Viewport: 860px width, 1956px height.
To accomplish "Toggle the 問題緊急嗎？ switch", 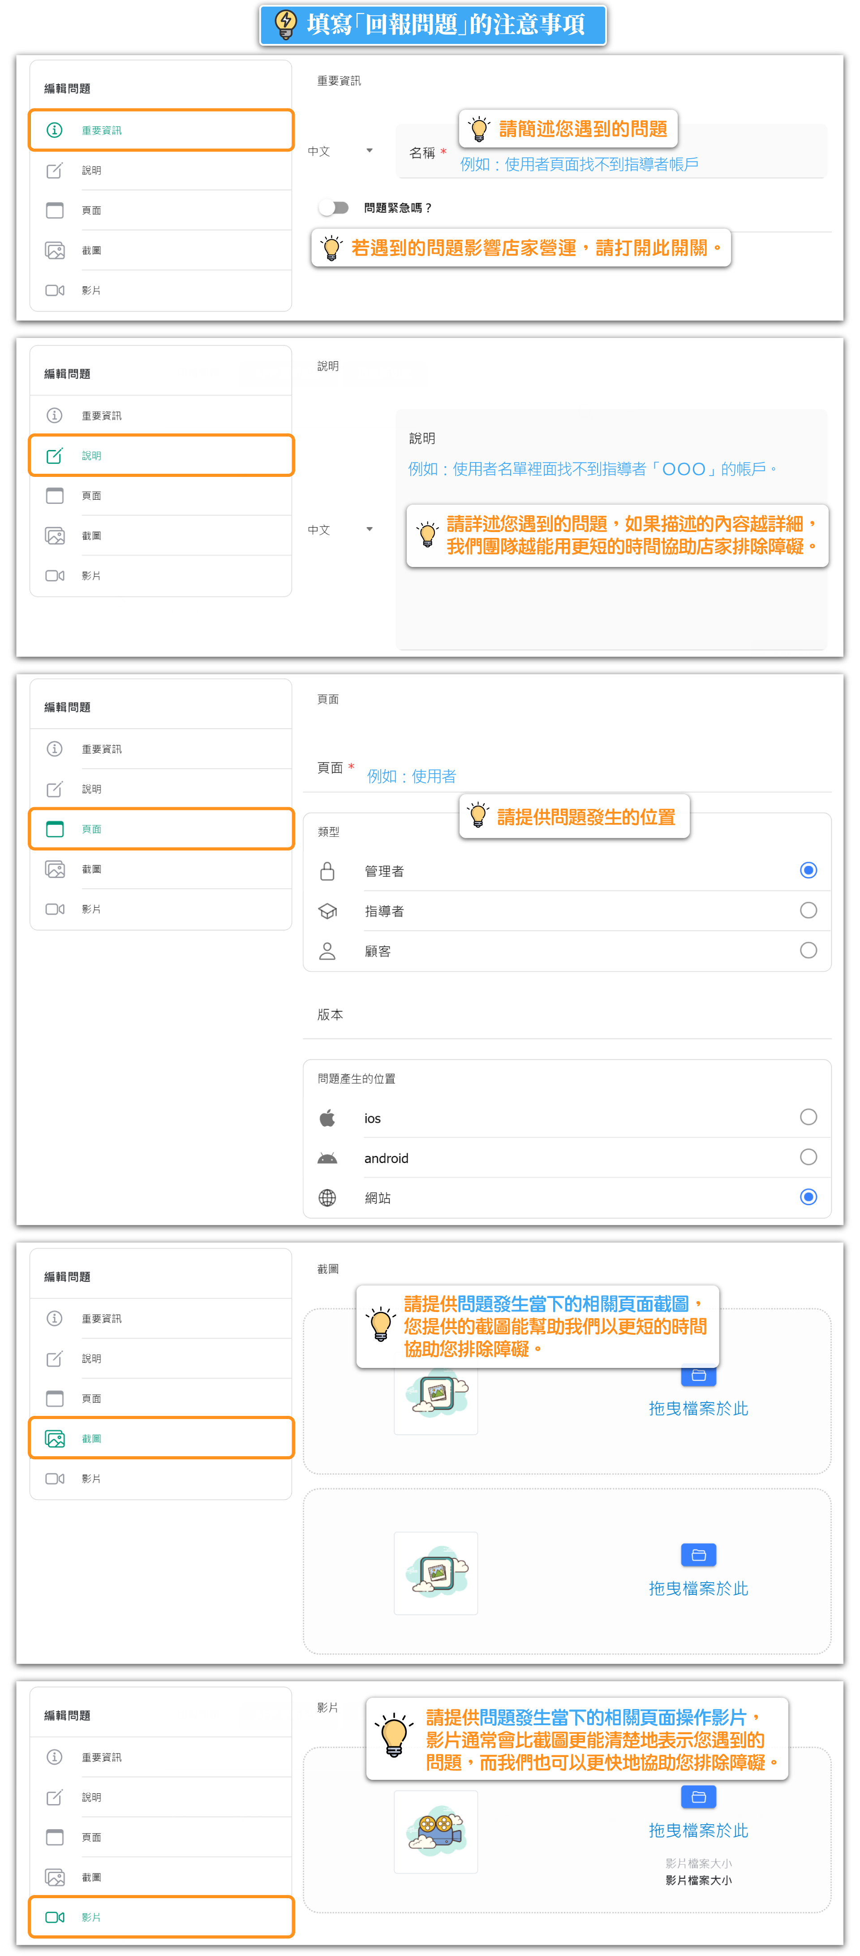I will tap(333, 207).
